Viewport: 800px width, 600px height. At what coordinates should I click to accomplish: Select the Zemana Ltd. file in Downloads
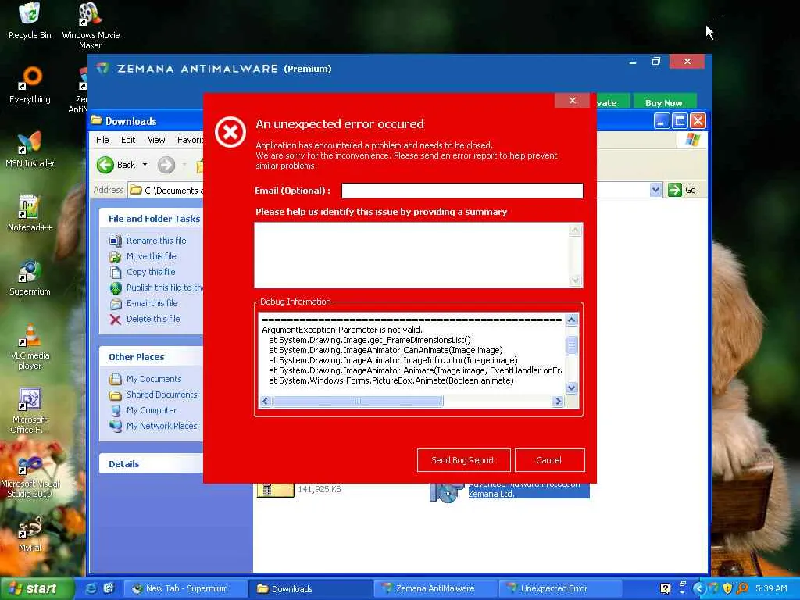510,491
